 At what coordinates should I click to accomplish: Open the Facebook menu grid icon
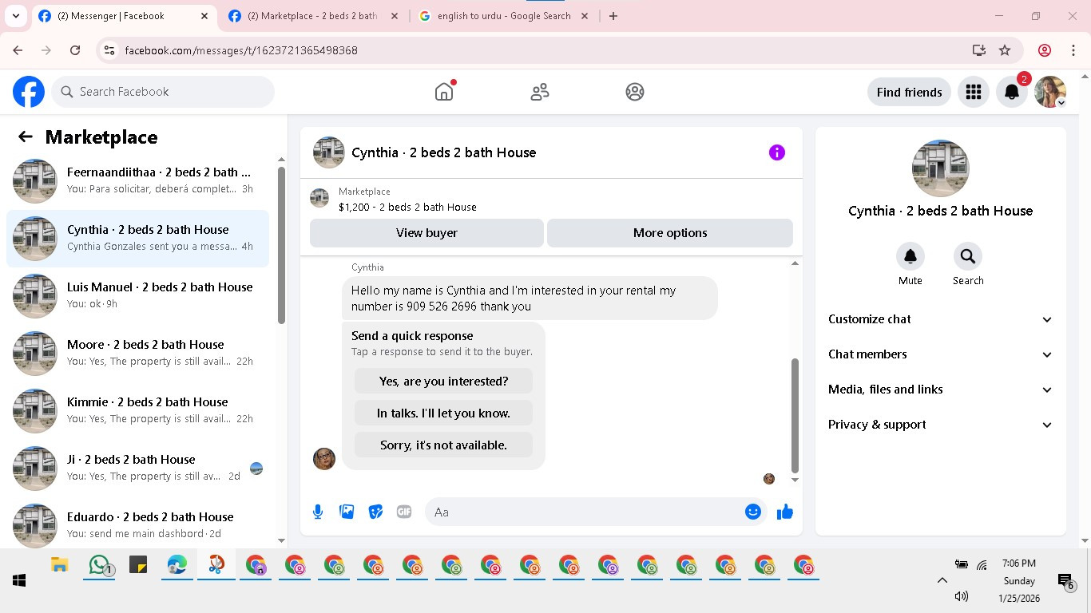(x=973, y=92)
